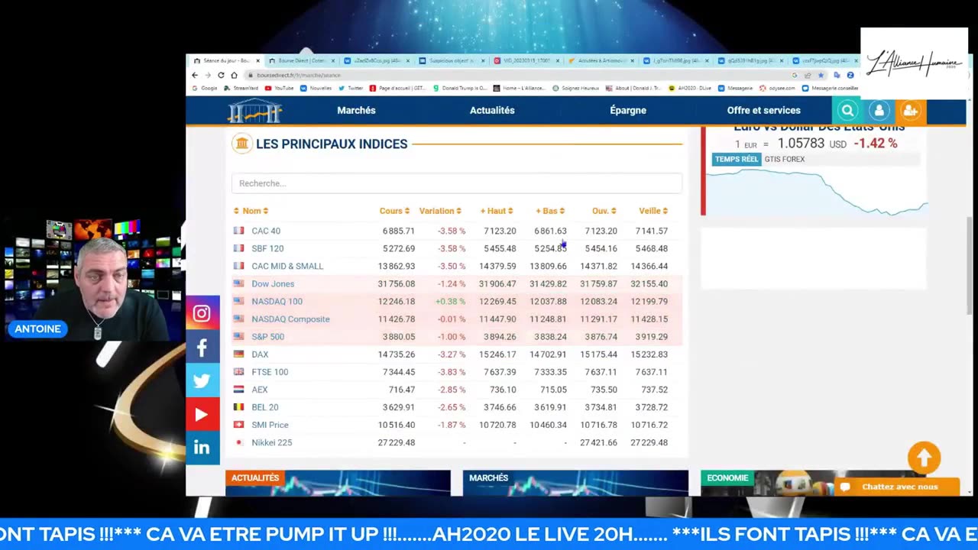The height and width of the screenshot is (550, 978).
Task: Sort the table by Variation column
Action: [x=440, y=211]
